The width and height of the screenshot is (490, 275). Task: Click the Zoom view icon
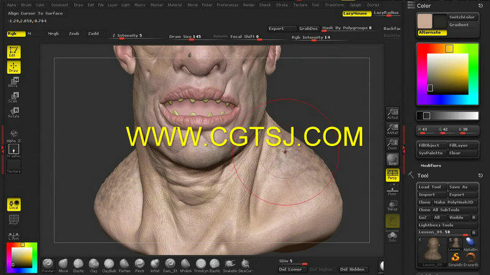[393, 144]
